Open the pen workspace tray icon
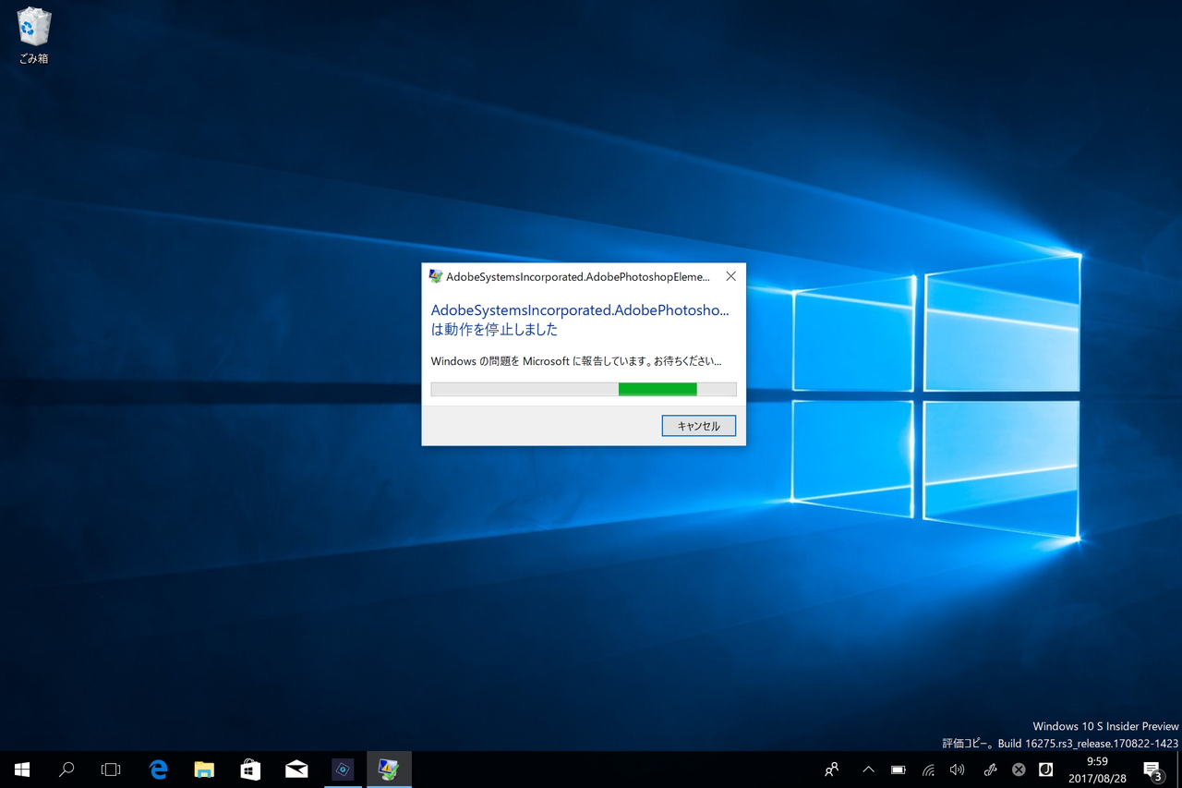 [990, 770]
